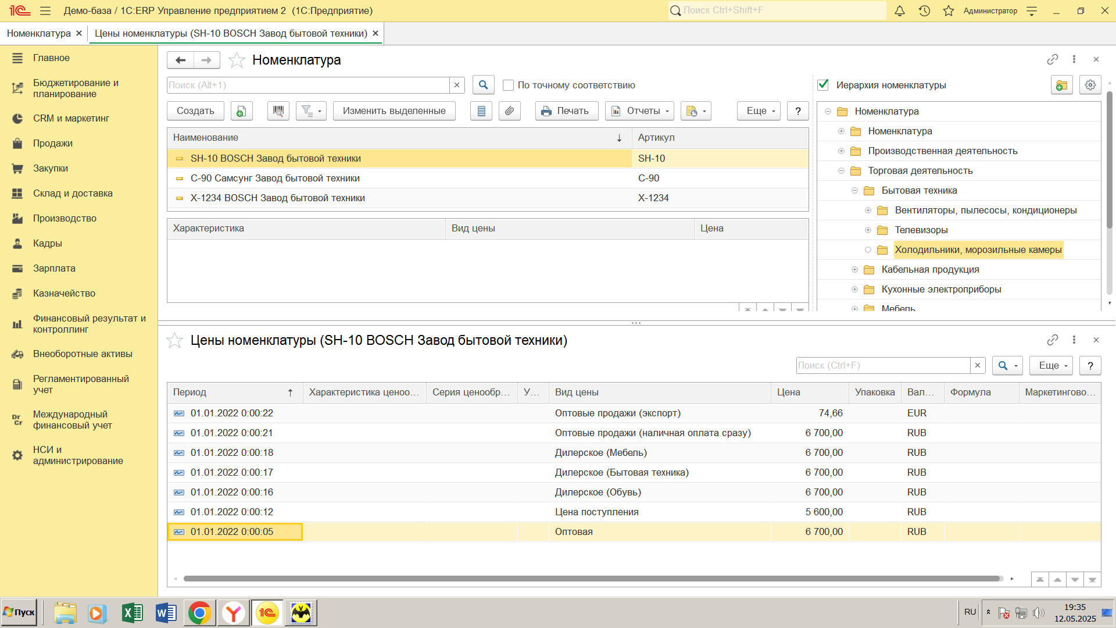Clear the Поиск (Ctrl+F) field with X
The width and height of the screenshot is (1116, 628).
[978, 365]
